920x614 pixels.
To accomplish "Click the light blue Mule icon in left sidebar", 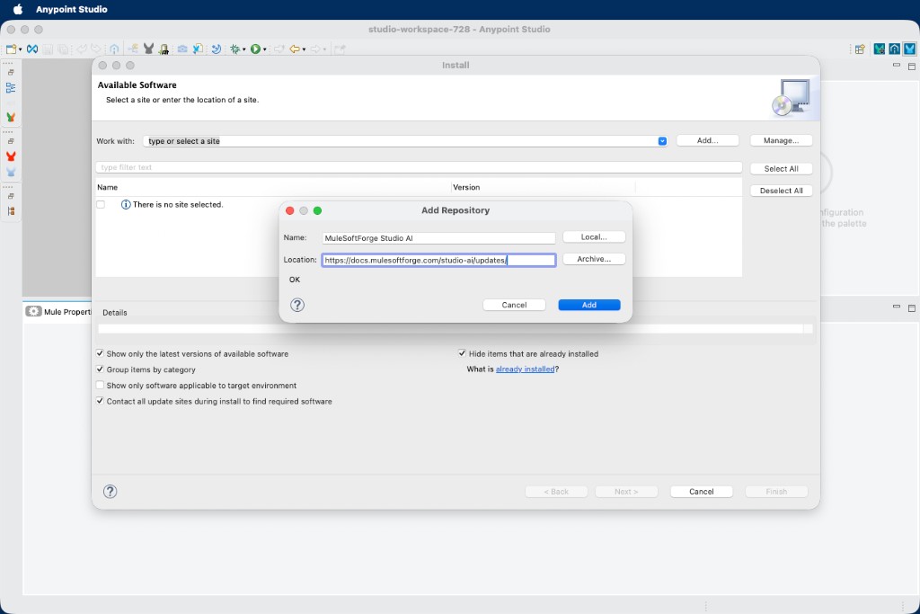I will 11,172.
